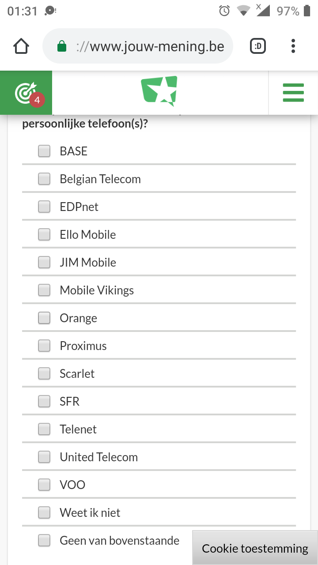Check the BASE checkbox

pyautogui.click(x=44, y=151)
